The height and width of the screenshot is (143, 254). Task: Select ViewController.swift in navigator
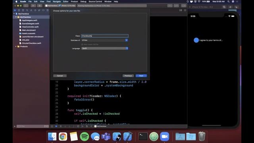[x=30, y=27]
